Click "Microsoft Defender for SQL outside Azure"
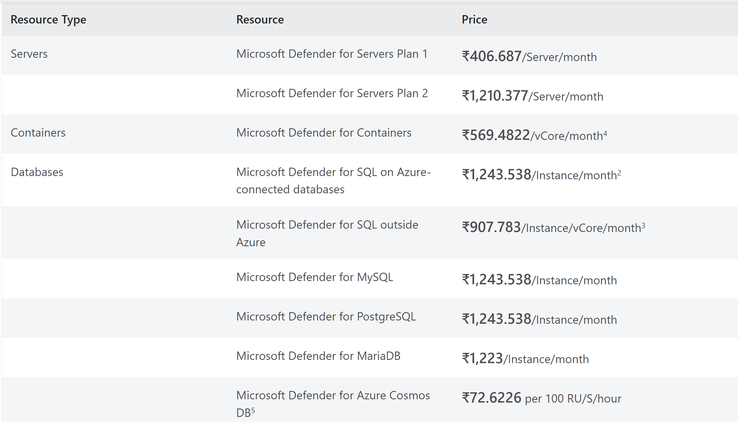This screenshot has height=422, width=738. coord(327,233)
